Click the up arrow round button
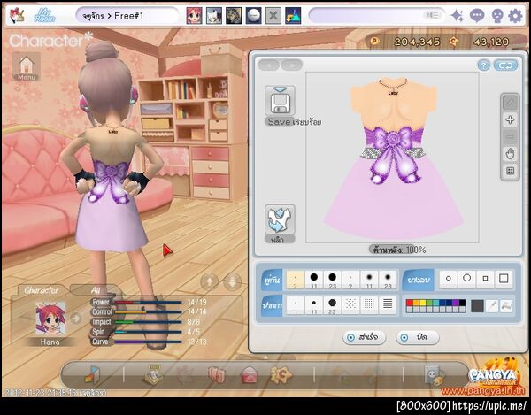The height and width of the screenshot is (415, 531). [x=209, y=281]
